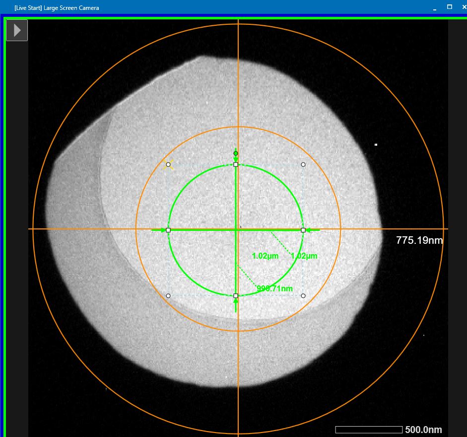Screen dimensions: 467x437
Task: Click the bottom-left round corner handle
Action: [168, 296]
